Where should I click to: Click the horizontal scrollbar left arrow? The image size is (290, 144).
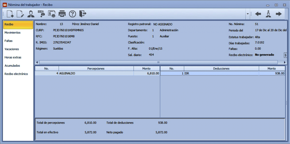pos(37,62)
